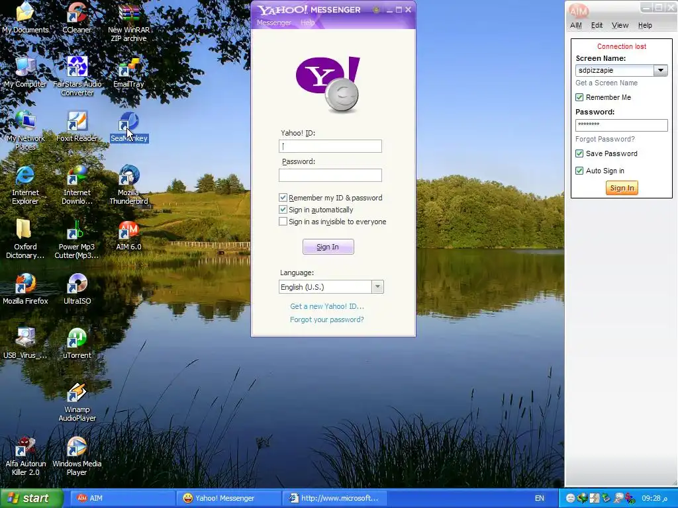Click the taskbar clock showing 09:28
The image size is (678, 508).
(654, 498)
